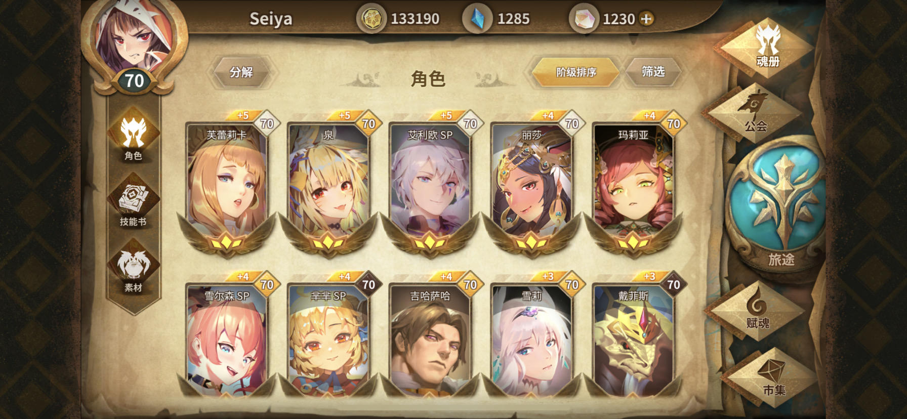
Task: Click the player avatar portrait
Action: [134, 39]
